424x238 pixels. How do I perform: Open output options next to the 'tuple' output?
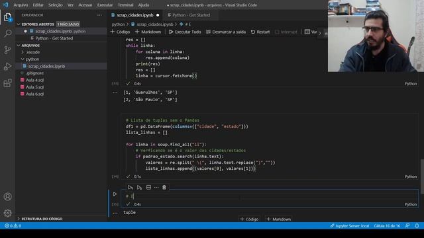point(115,213)
